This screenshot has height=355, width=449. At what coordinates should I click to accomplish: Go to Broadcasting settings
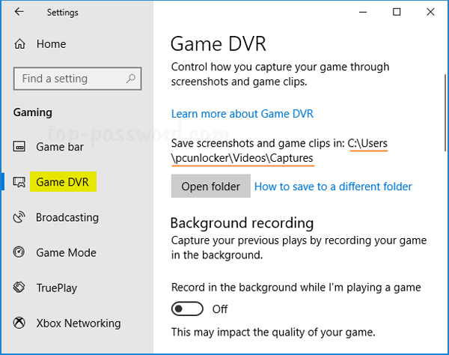(x=67, y=218)
